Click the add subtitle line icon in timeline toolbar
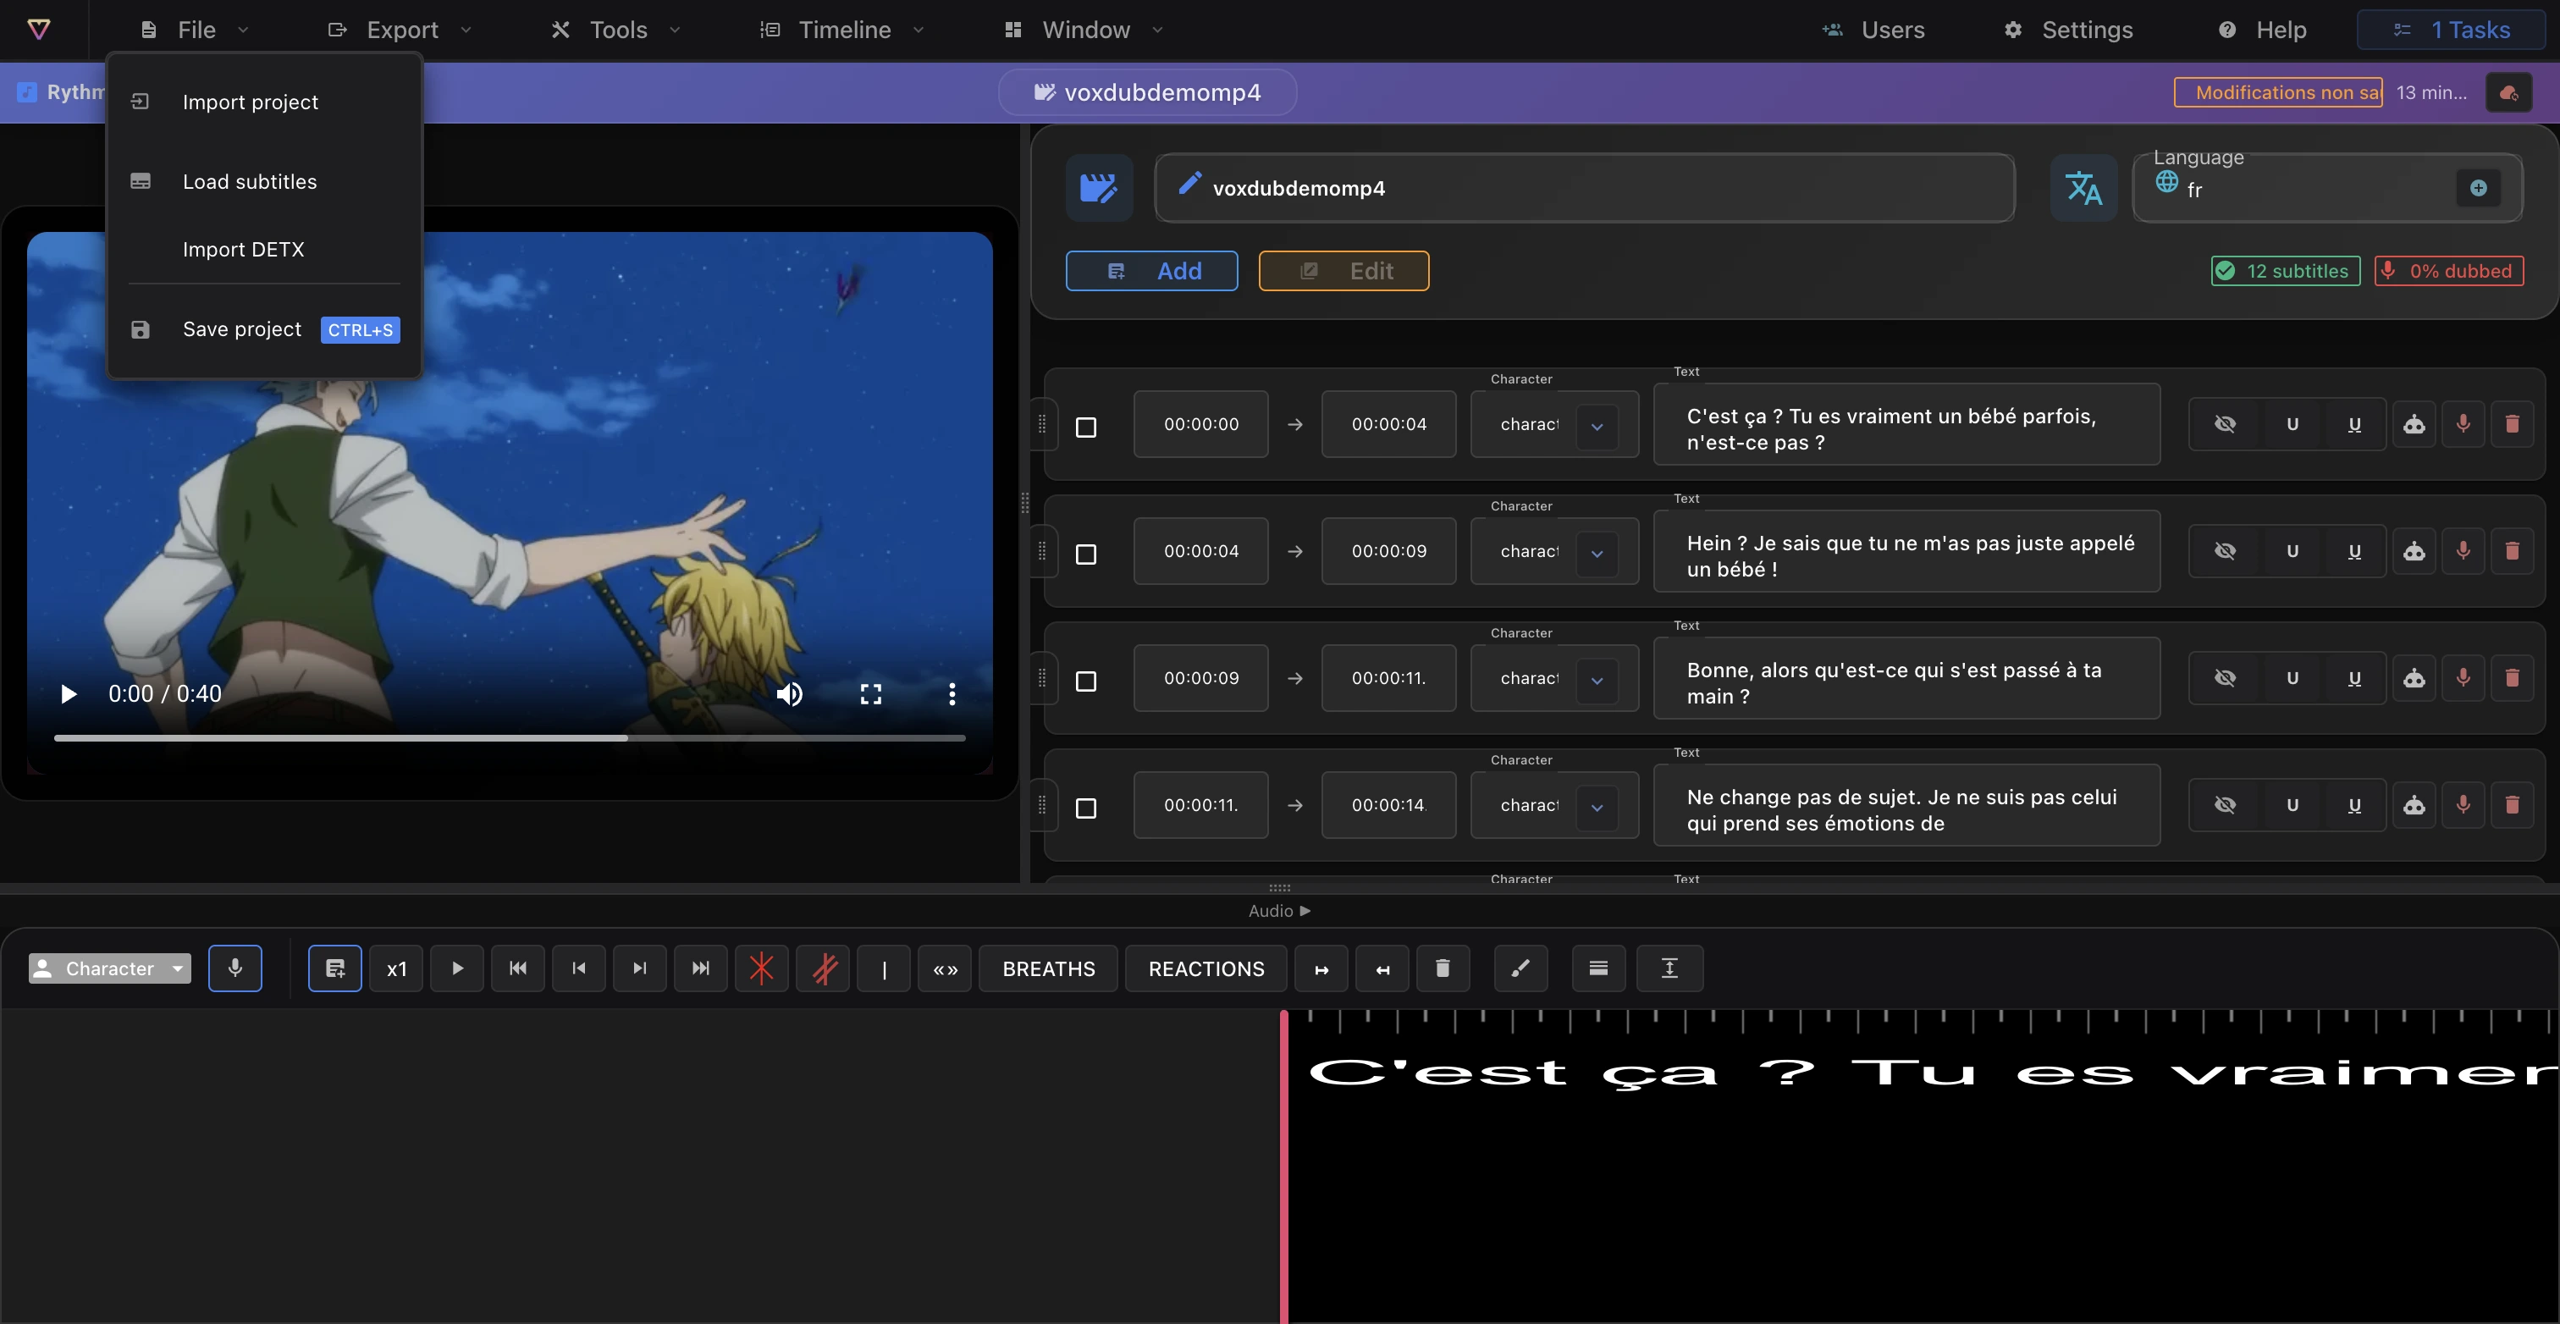The height and width of the screenshot is (1324, 2560). 335,968
